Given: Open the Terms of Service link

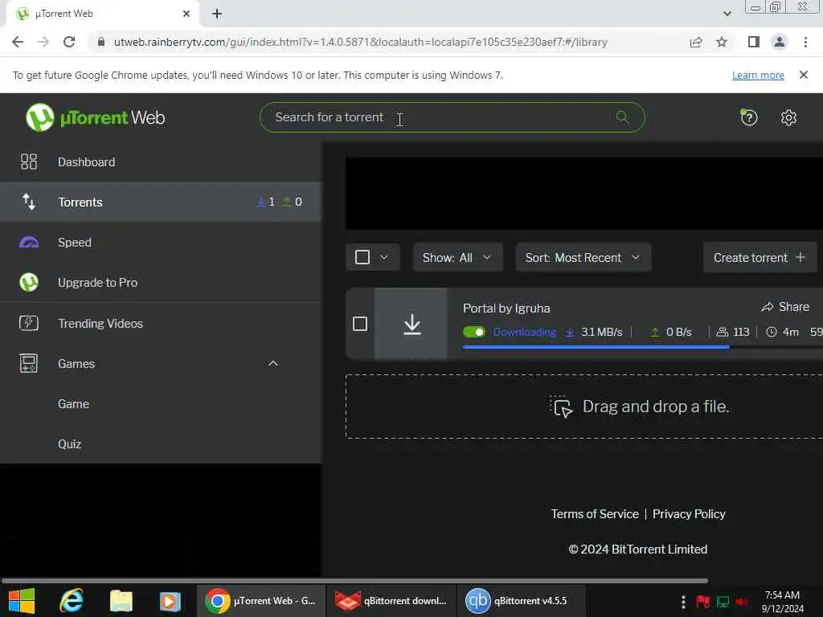Looking at the screenshot, I should coord(595,513).
